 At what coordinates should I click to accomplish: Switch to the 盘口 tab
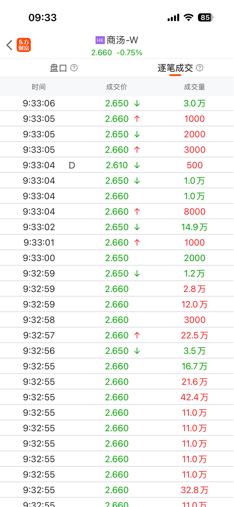[x=58, y=68]
